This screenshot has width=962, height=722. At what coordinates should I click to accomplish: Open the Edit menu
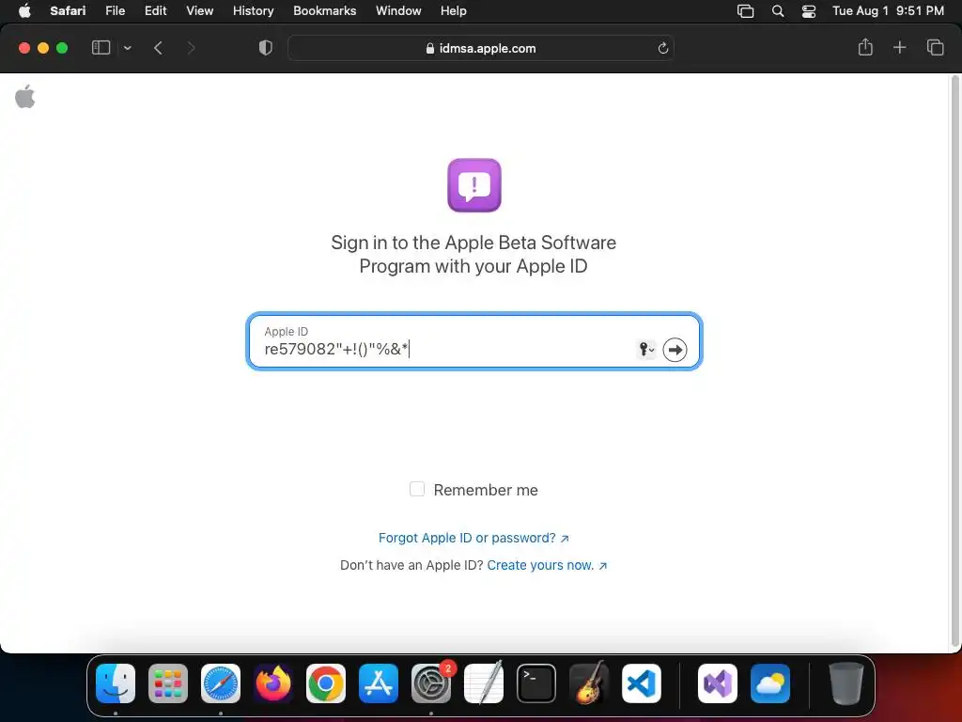[155, 11]
